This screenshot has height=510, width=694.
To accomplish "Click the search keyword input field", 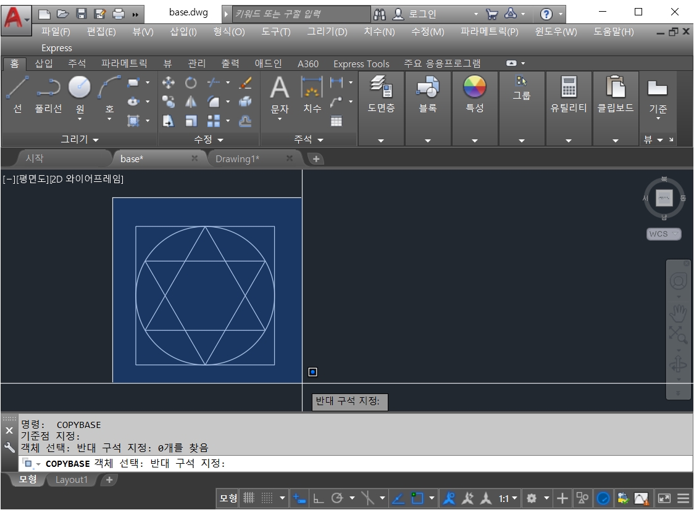I will (x=301, y=14).
